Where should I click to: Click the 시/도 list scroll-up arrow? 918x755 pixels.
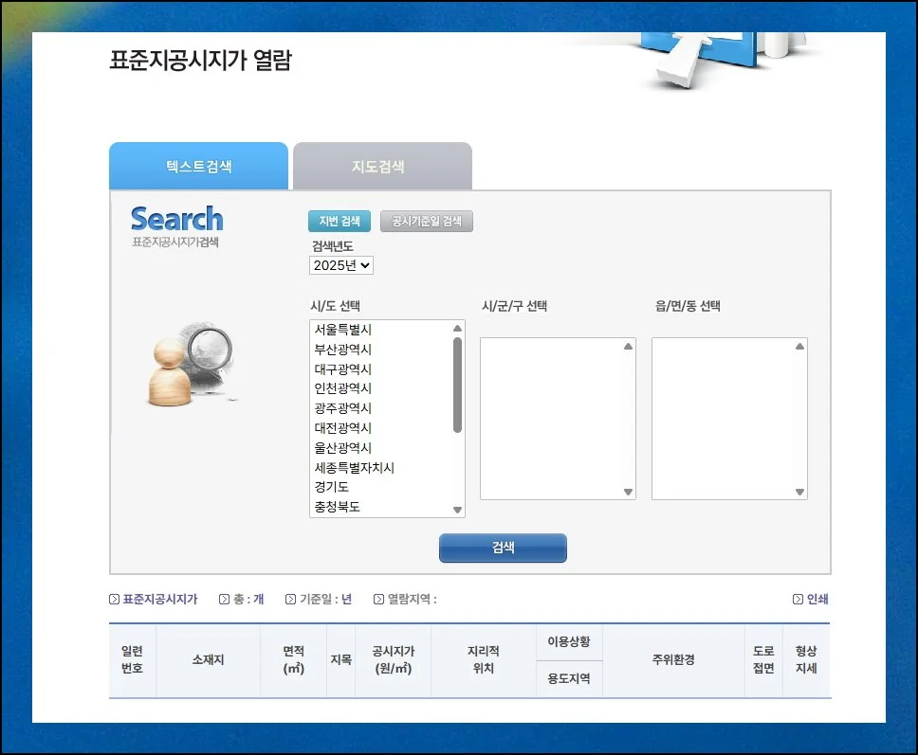(458, 329)
